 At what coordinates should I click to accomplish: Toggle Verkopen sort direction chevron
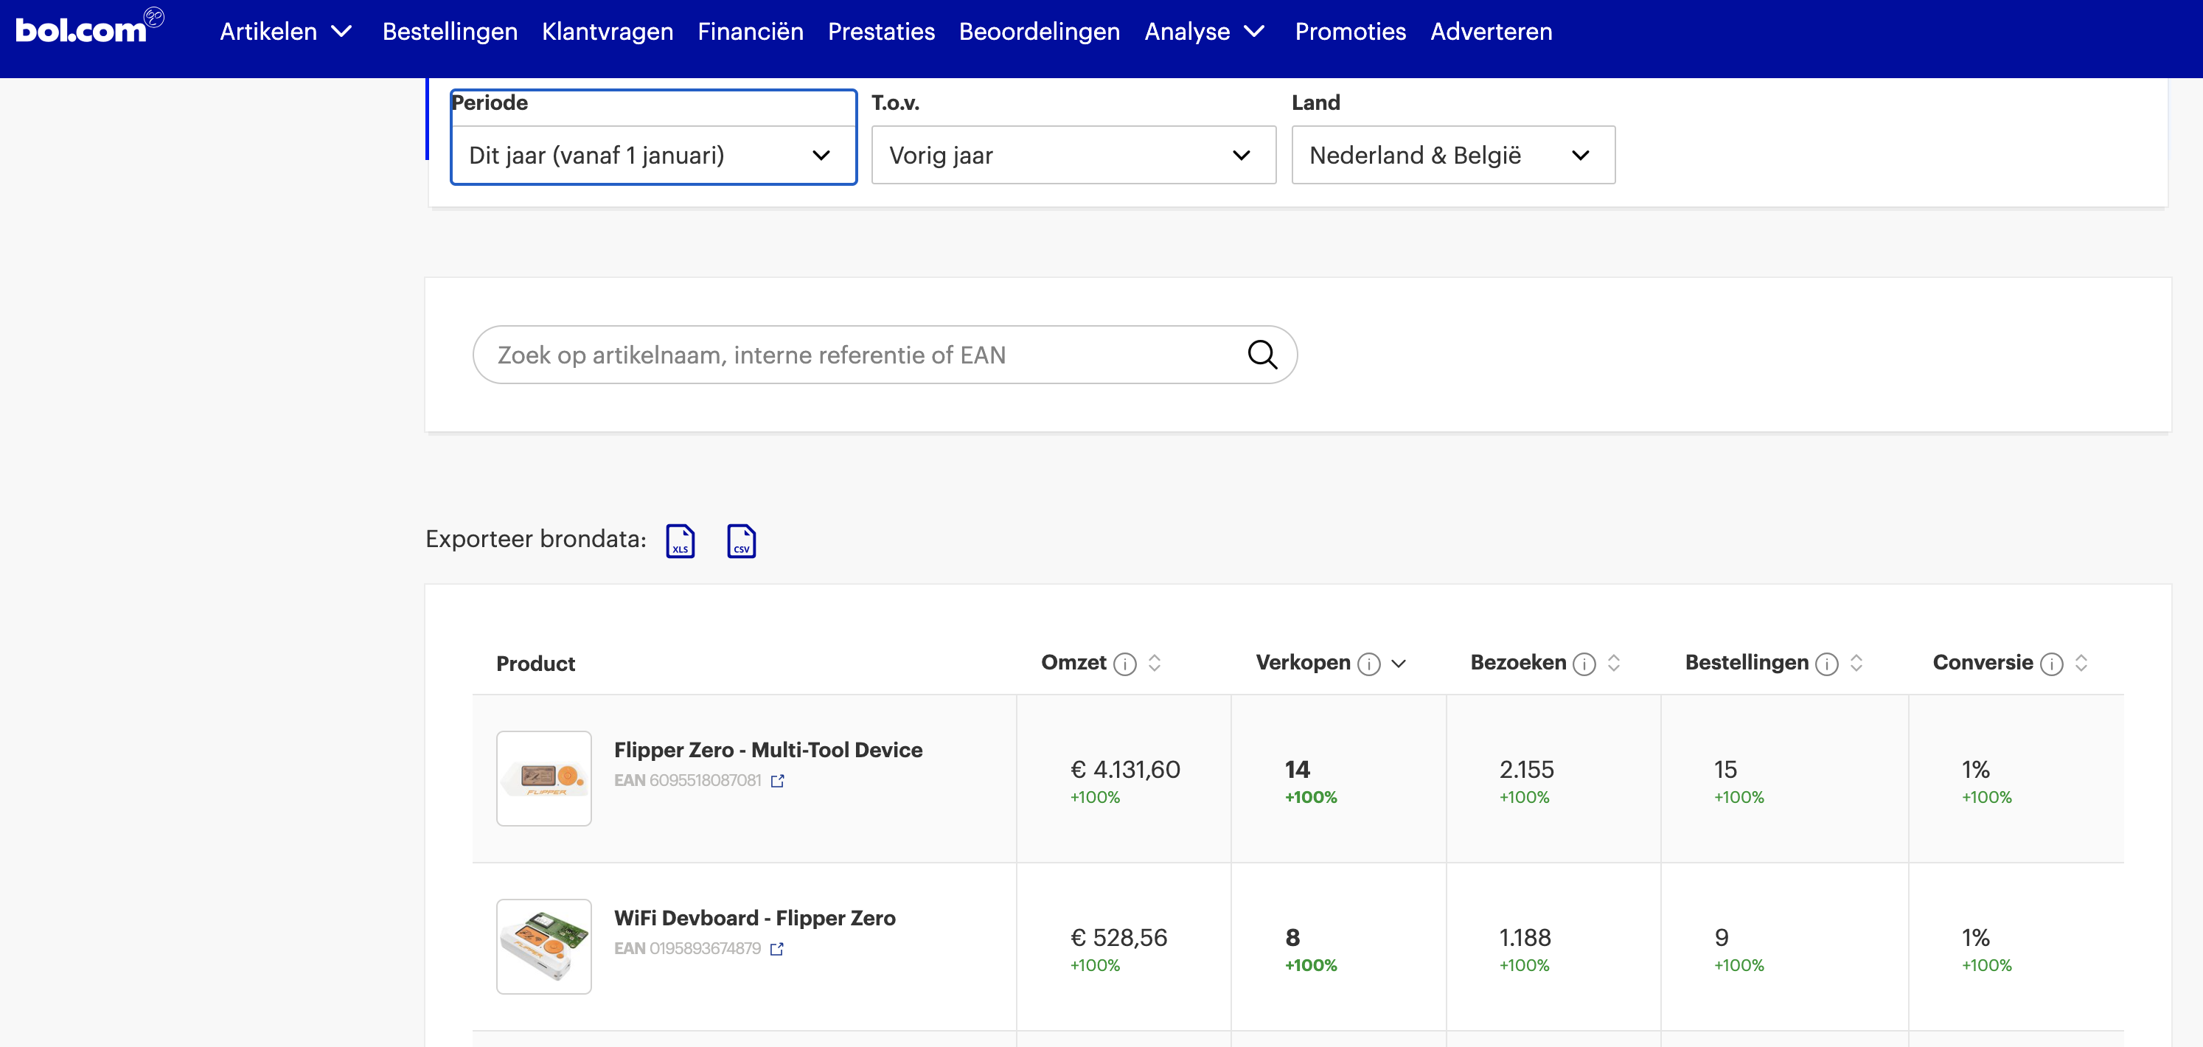pyautogui.click(x=1399, y=664)
